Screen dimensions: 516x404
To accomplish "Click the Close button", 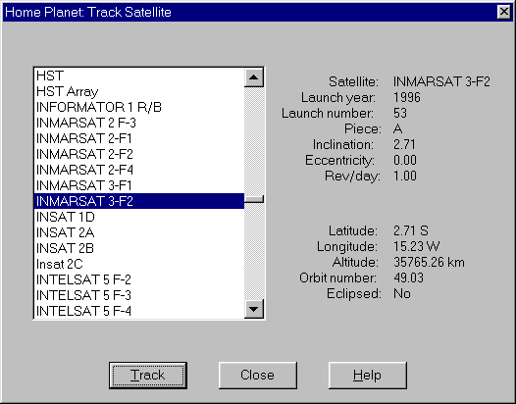I will coord(258,376).
